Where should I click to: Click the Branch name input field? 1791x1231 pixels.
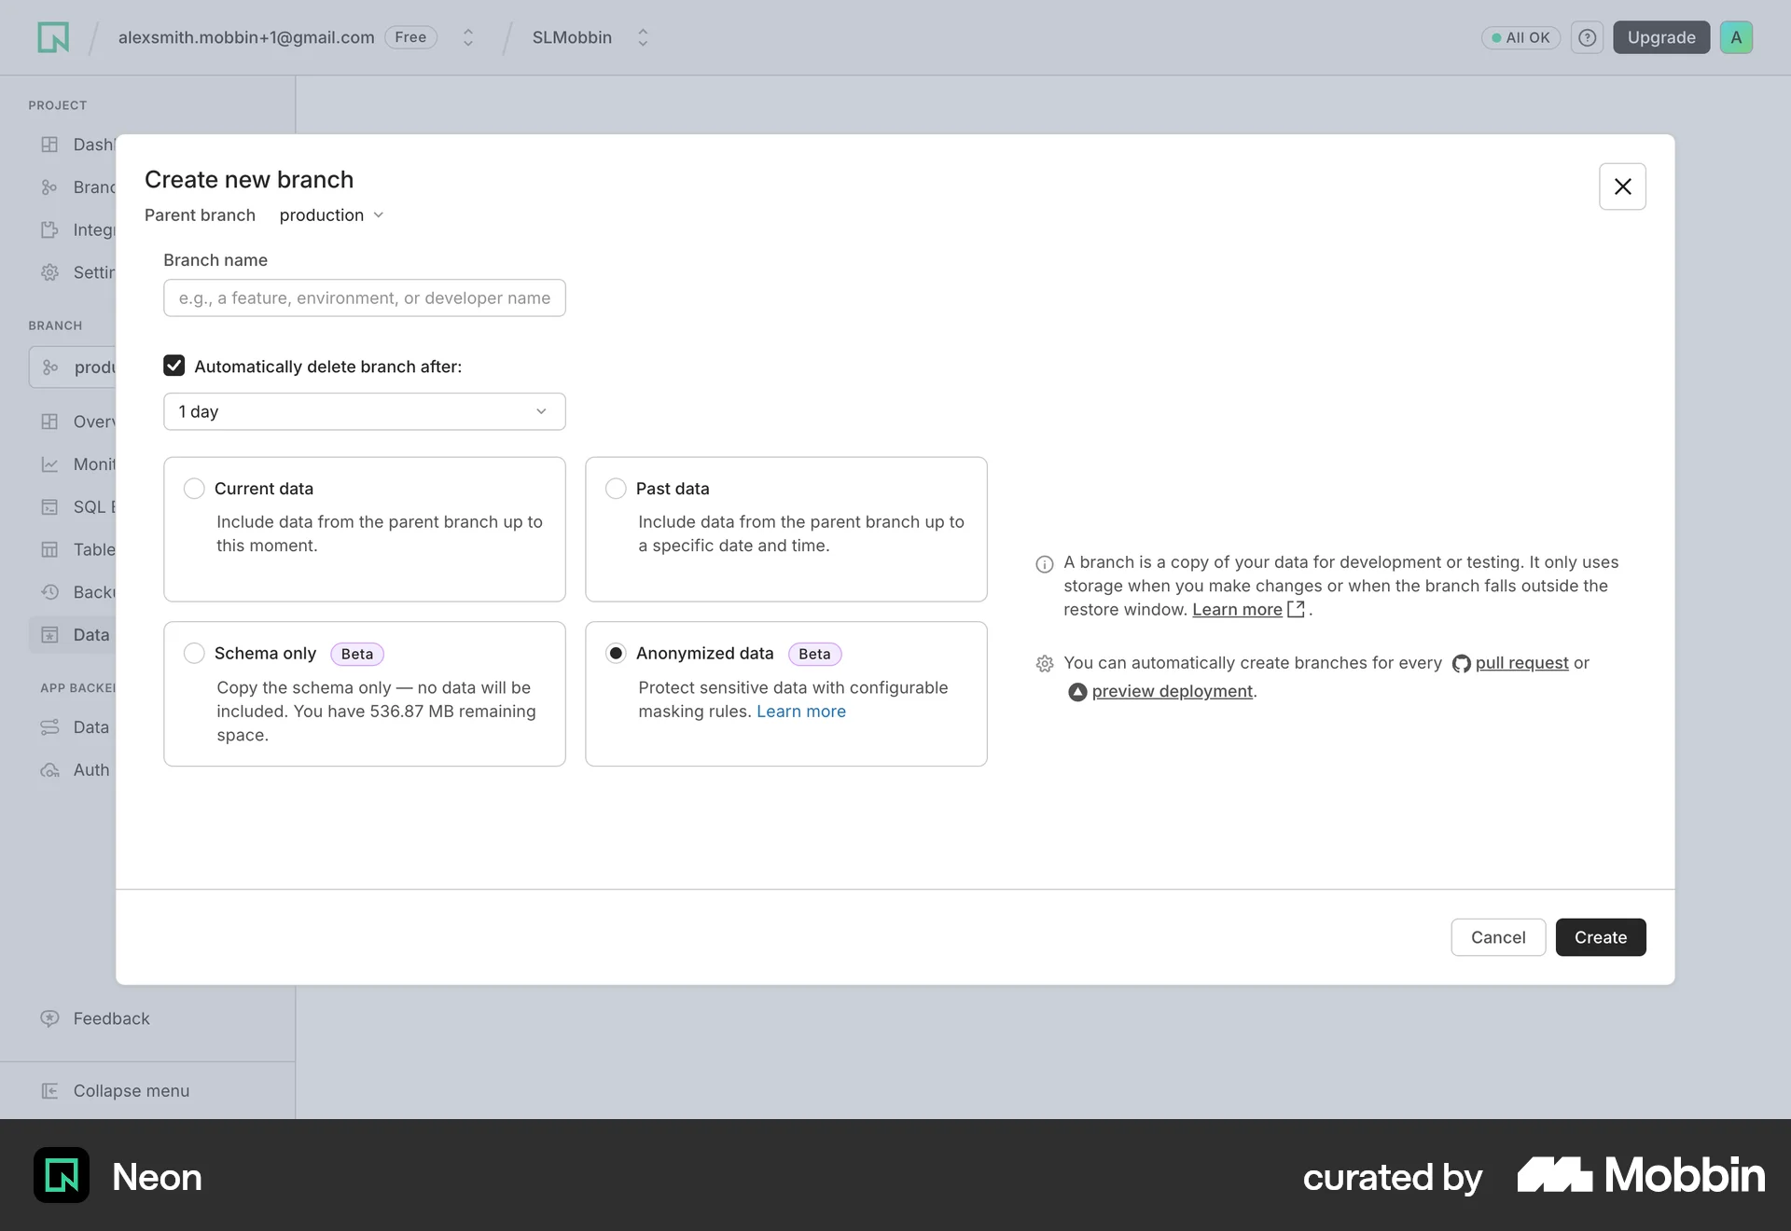coord(365,298)
